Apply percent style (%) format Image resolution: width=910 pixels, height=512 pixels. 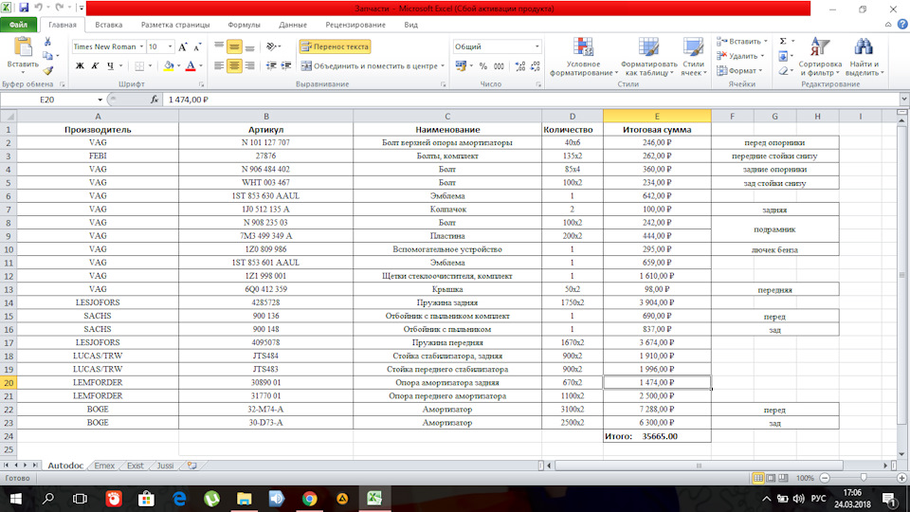(482, 66)
